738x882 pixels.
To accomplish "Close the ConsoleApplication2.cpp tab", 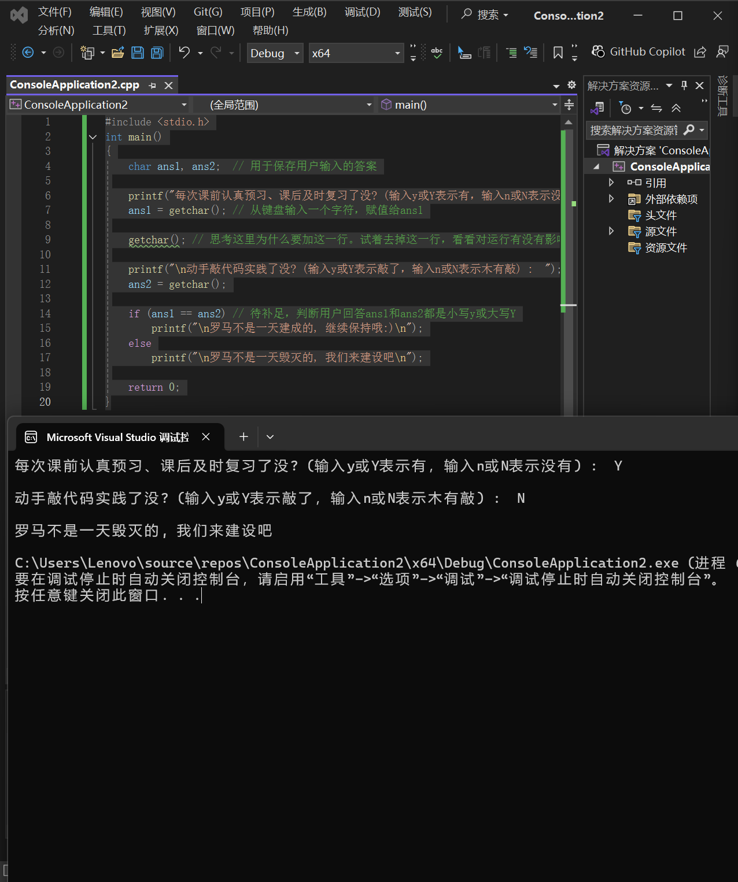I will point(168,86).
